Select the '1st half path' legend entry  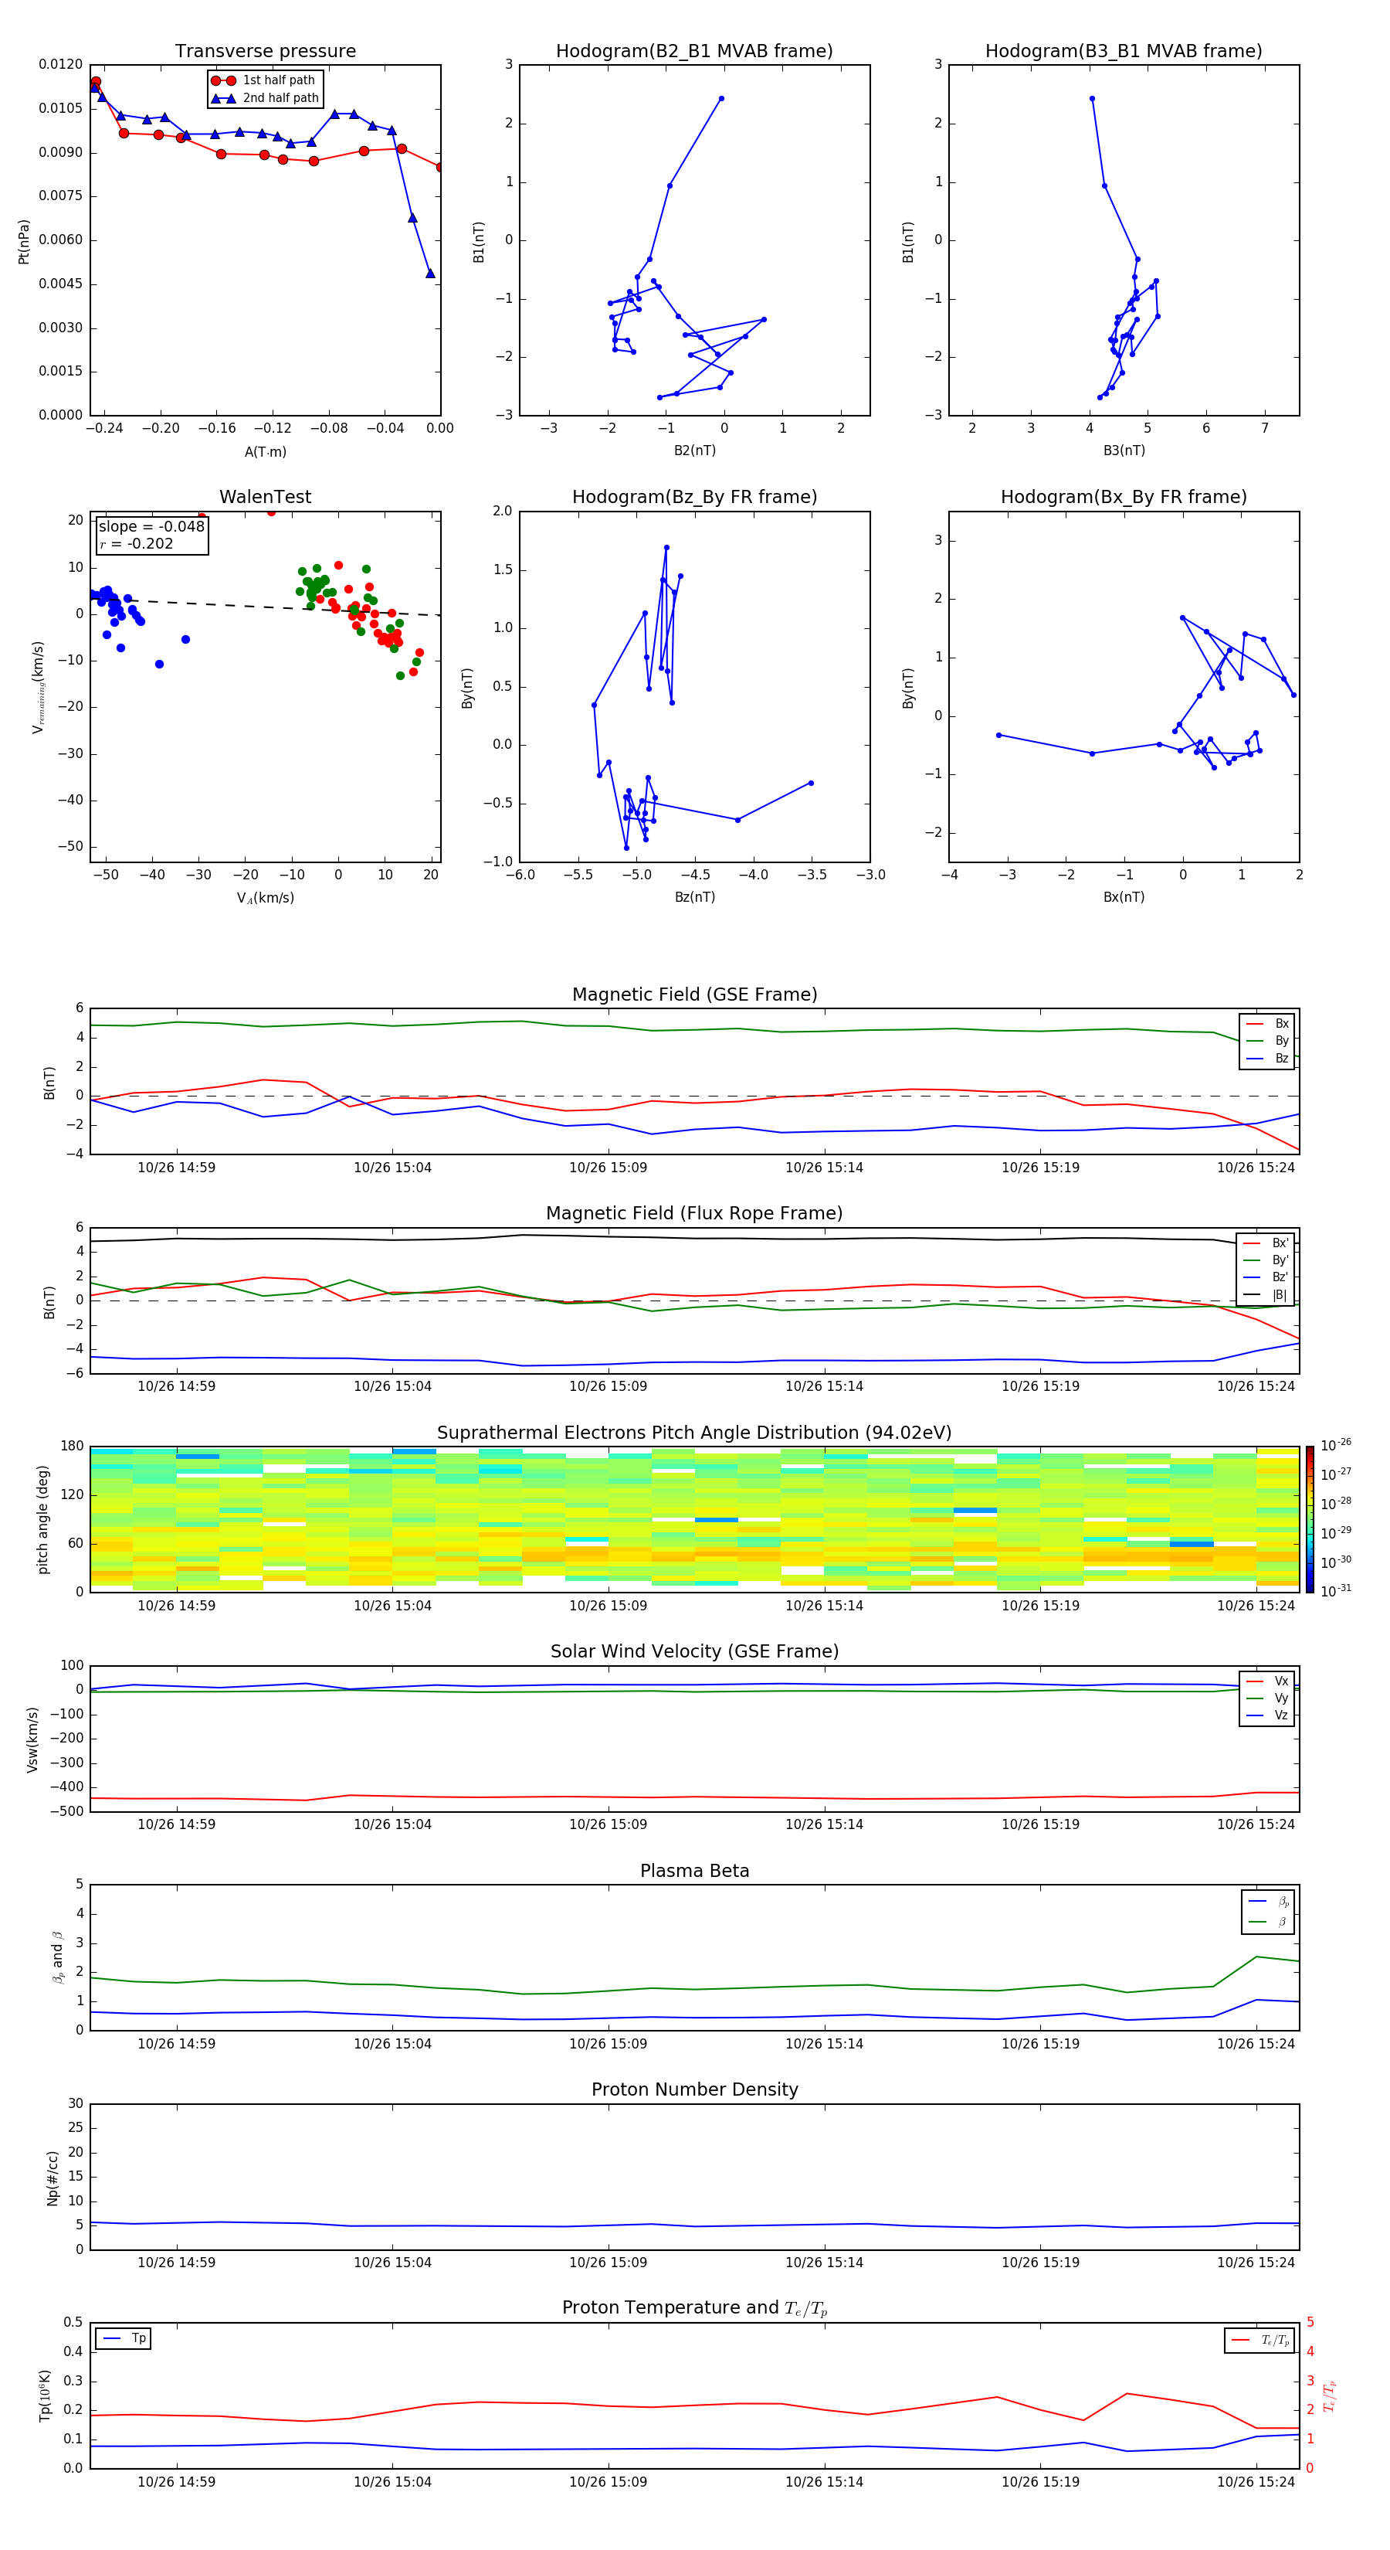[x=263, y=80]
